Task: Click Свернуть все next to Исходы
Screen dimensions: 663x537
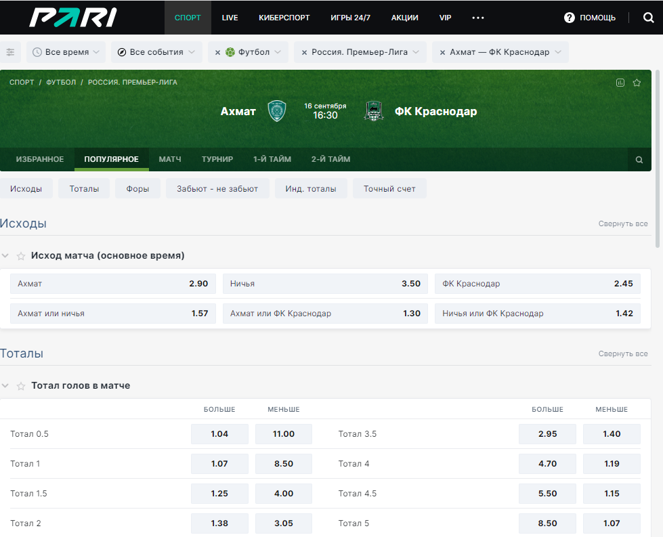Action: click(x=623, y=223)
